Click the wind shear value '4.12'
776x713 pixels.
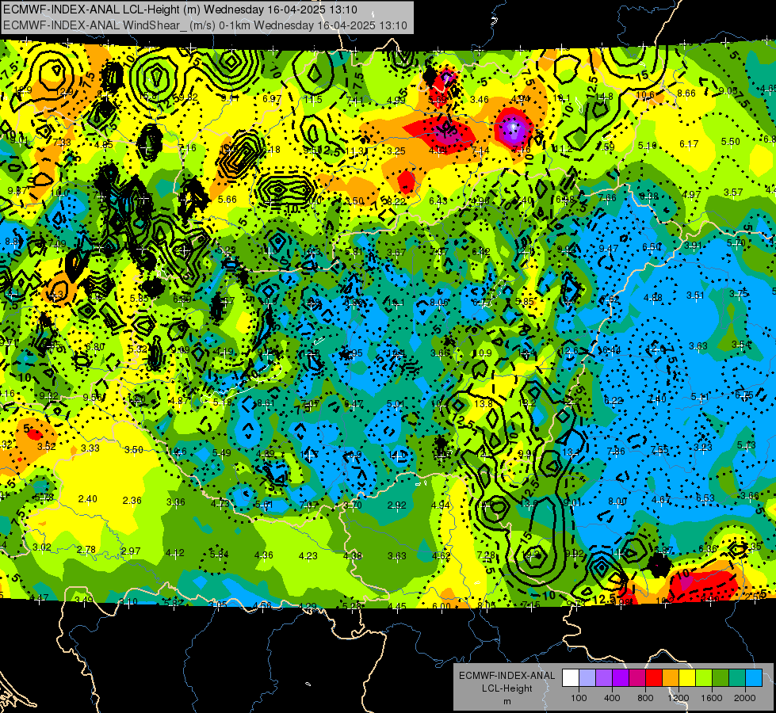(x=174, y=553)
